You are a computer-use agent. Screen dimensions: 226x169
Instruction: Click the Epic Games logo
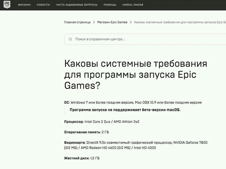[x=7, y=5]
